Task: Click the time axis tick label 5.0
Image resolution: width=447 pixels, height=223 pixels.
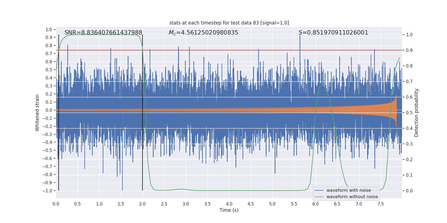Action: tap(272, 204)
